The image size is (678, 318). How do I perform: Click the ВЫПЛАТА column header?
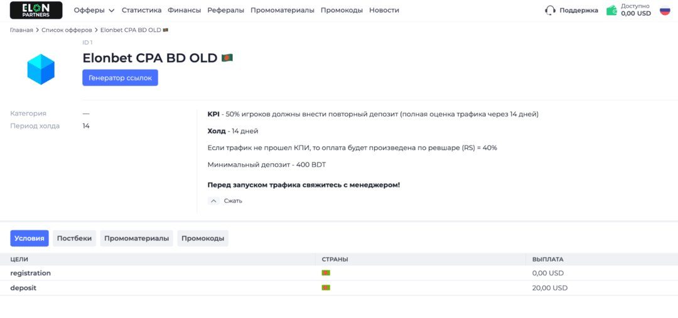(x=548, y=259)
